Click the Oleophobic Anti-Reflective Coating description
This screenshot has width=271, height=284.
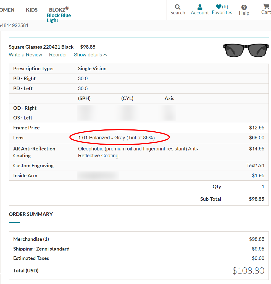138,152
